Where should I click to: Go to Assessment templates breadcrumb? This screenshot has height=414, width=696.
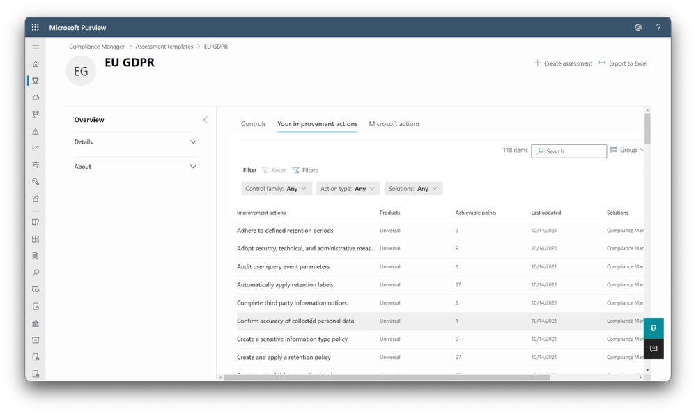pos(164,47)
